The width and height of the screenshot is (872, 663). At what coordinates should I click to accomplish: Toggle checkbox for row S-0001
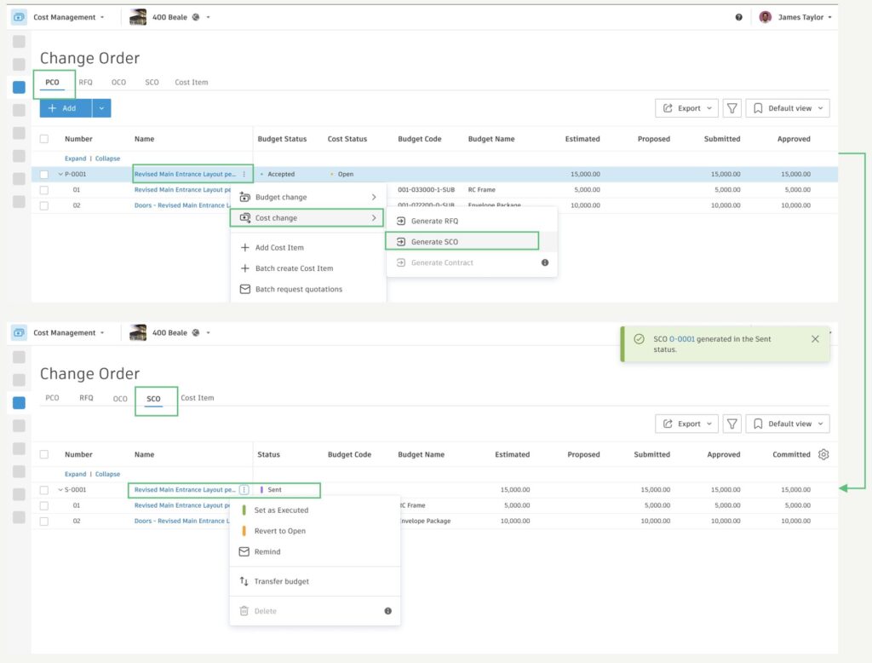click(x=44, y=490)
